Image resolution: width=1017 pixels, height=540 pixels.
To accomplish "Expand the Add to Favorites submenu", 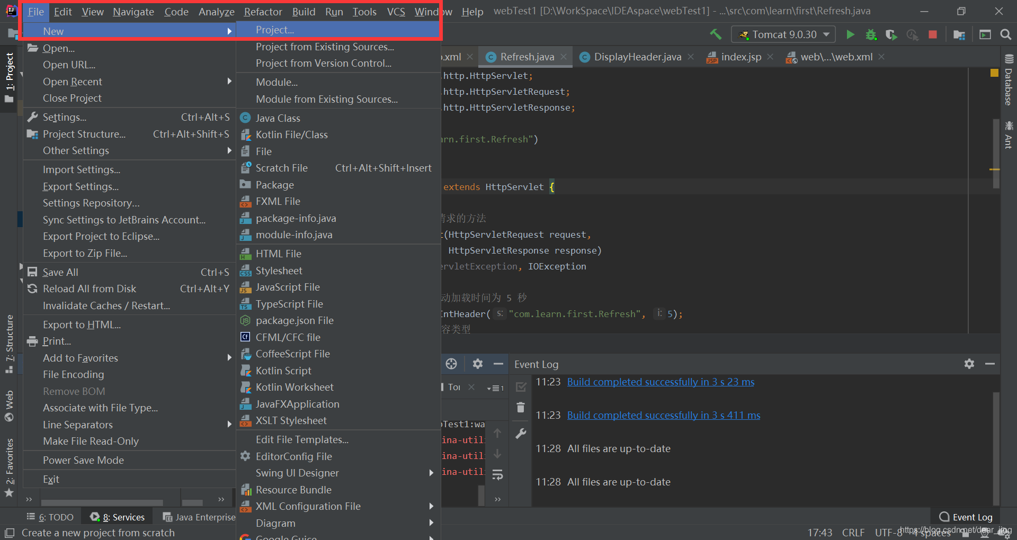I will [130, 358].
